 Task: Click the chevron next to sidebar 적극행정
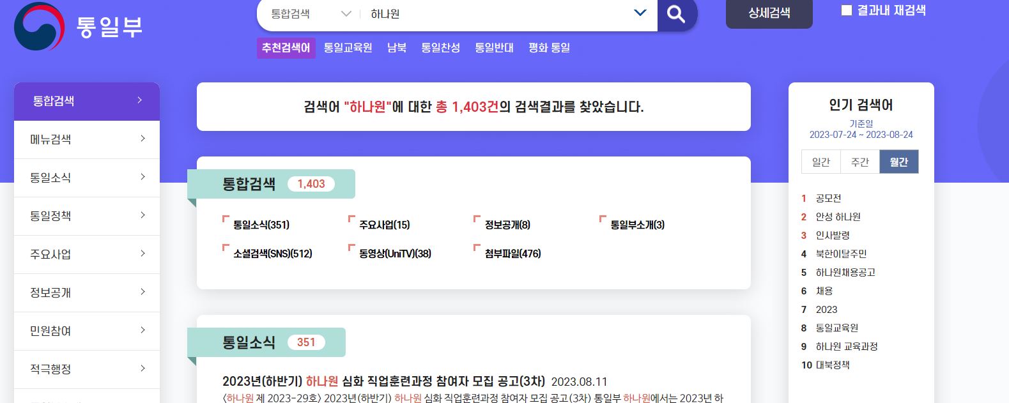point(142,369)
